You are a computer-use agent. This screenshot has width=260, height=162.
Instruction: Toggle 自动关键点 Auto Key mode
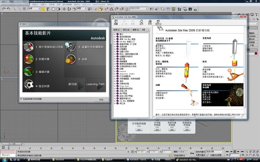click(201, 152)
